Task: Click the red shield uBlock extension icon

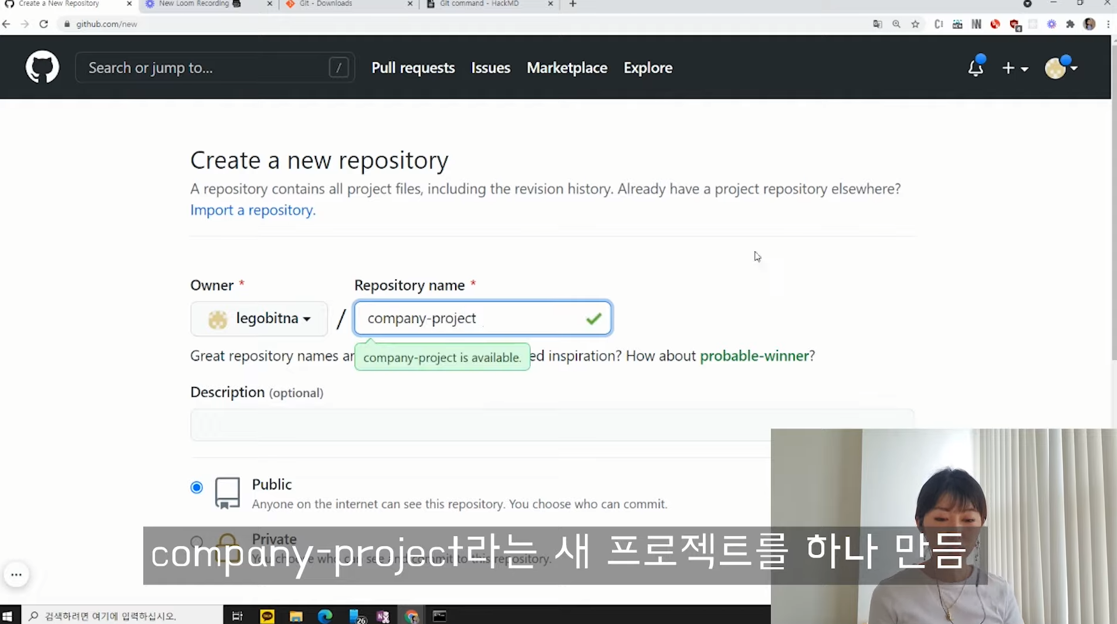Action: click(1015, 25)
